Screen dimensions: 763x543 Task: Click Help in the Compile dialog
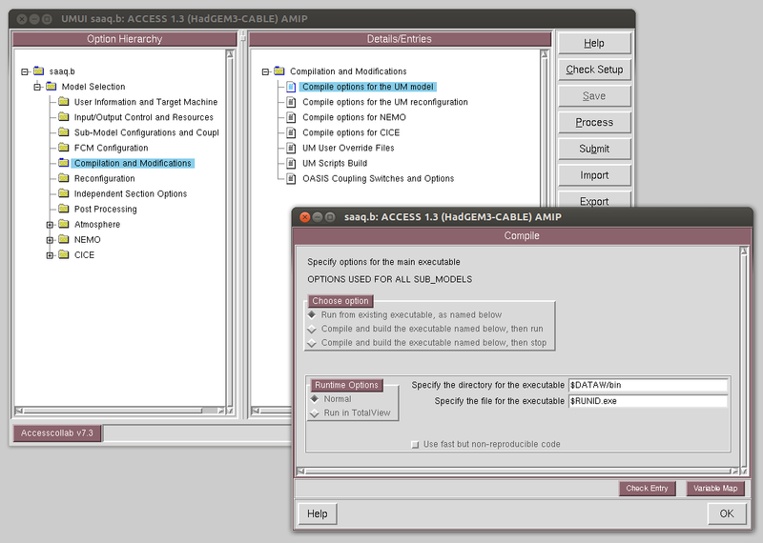coord(318,513)
